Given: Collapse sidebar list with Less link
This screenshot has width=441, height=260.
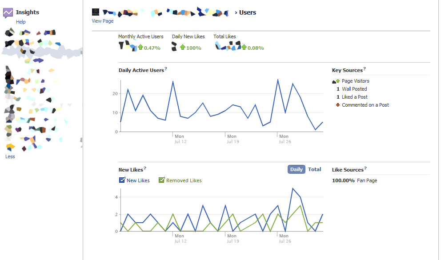Looking at the screenshot, I should click(x=10, y=156).
